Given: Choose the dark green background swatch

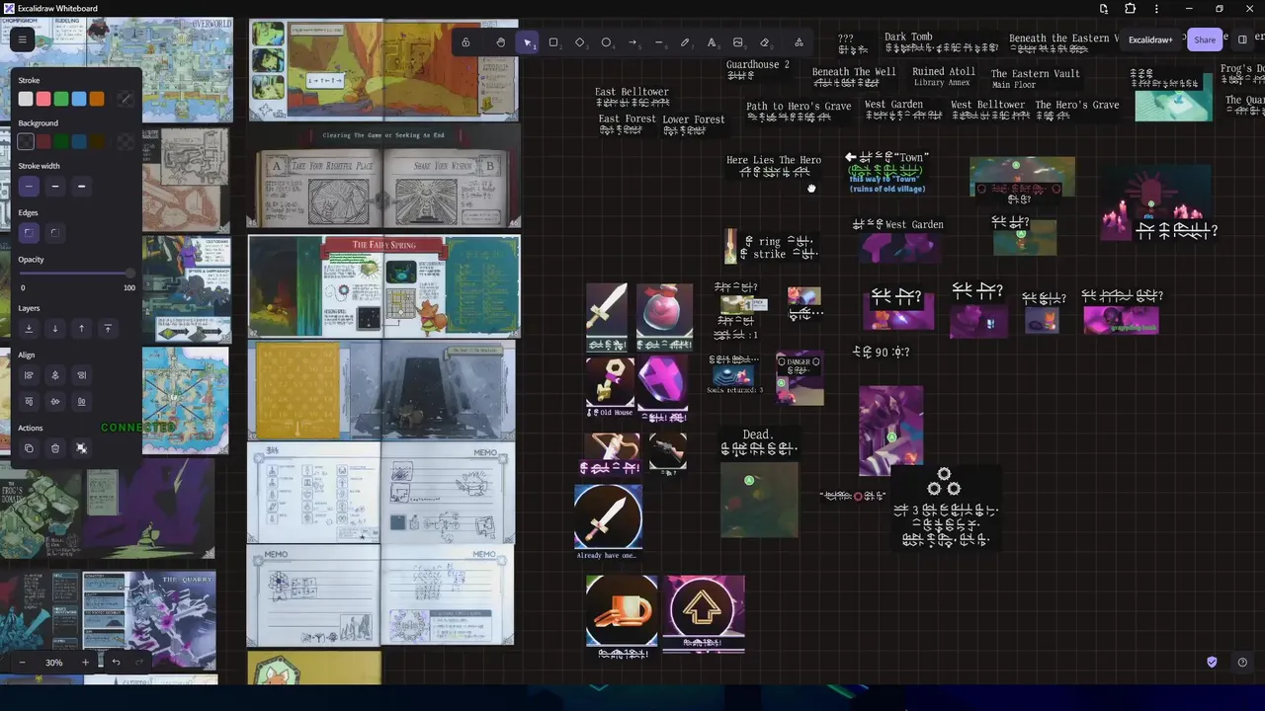Looking at the screenshot, I should (61, 142).
